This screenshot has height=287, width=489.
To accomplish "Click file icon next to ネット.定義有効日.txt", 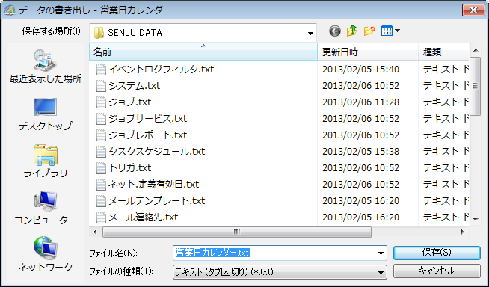I will click(101, 185).
